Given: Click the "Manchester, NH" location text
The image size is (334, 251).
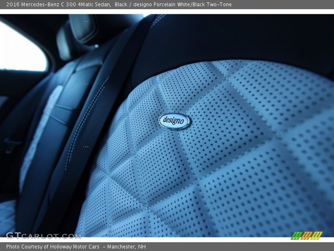Looking at the screenshot, I should pyautogui.click(x=127, y=247).
